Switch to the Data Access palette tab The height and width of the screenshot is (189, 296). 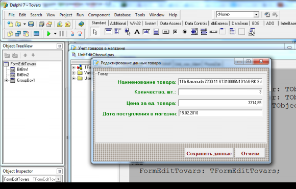[x=170, y=23]
